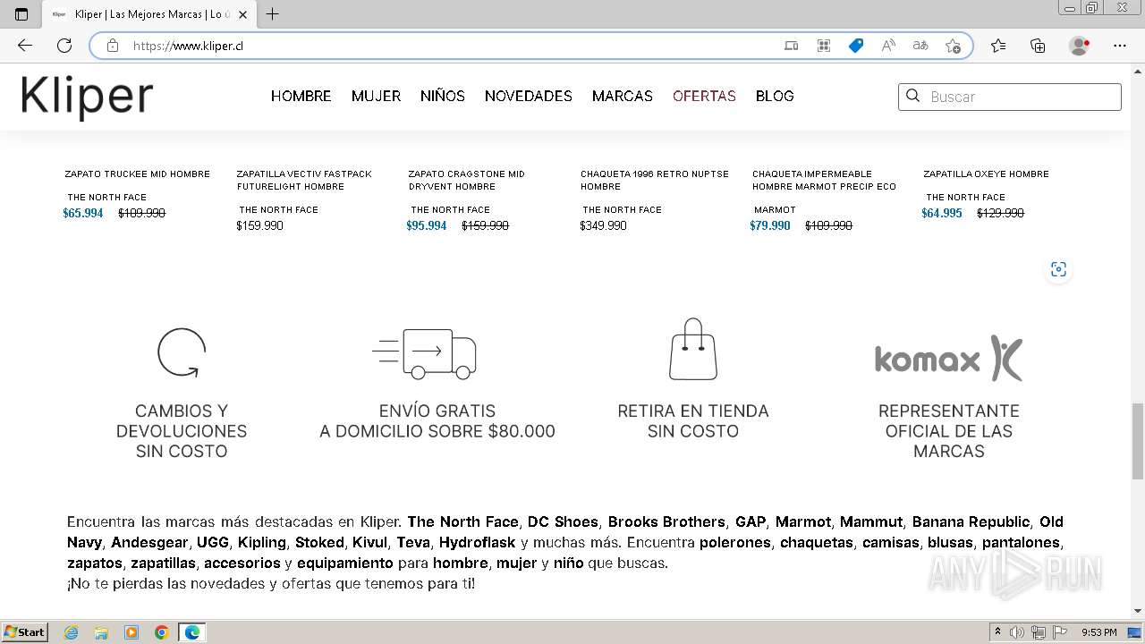Click Representante Oficial de las Marcas text
1145x644 pixels.
(949, 431)
